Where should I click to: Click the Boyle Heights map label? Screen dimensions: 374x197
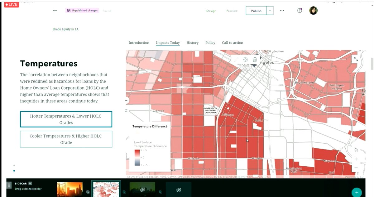point(304,83)
